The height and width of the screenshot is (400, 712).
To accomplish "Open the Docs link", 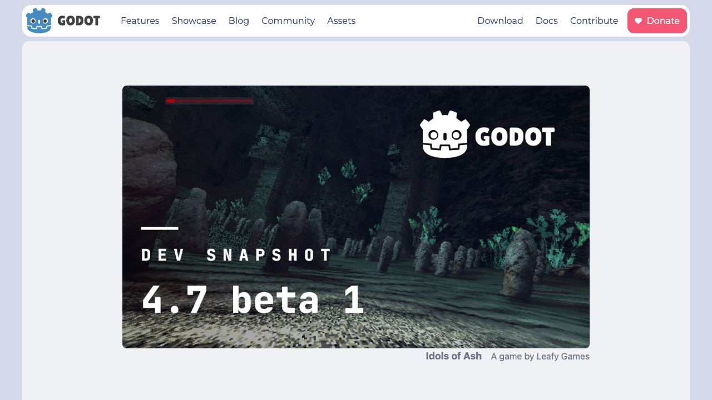I will 546,21.
